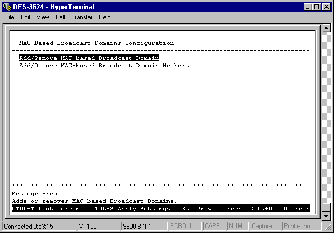The height and width of the screenshot is (233, 334).
Task: Select Add/Remove MAC-based Broadcast Domain Members
Action: tap(104, 66)
